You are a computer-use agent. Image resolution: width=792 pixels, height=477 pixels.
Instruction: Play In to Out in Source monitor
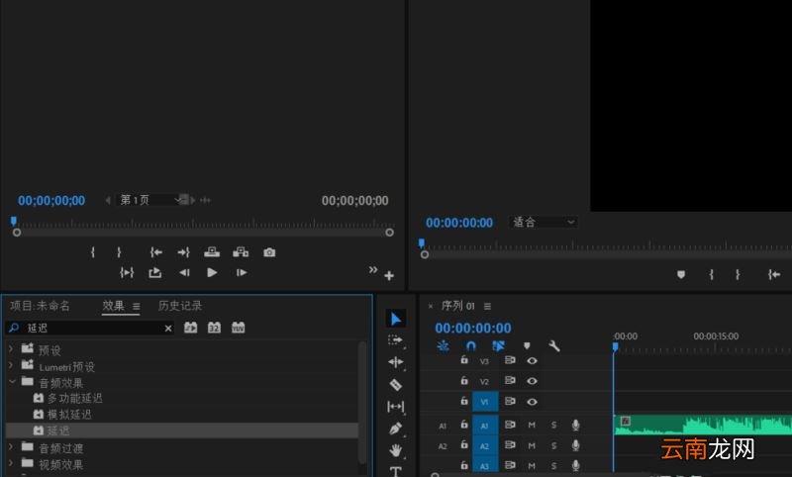[127, 272]
